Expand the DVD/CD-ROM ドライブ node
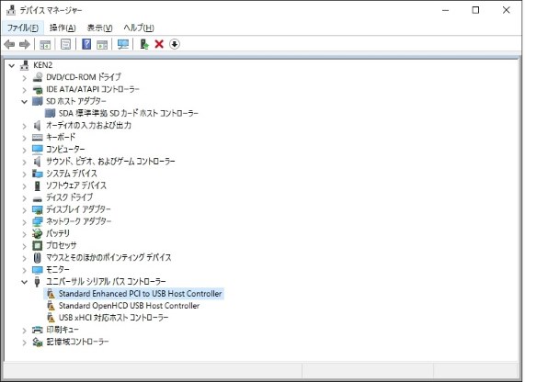 pyautogui.click(x=24, y=77)
